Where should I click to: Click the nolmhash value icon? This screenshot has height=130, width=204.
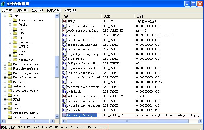65,91
